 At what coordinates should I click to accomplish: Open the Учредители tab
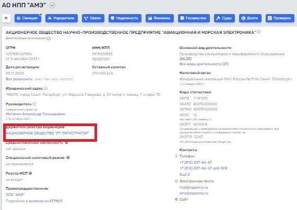(62, 18)
